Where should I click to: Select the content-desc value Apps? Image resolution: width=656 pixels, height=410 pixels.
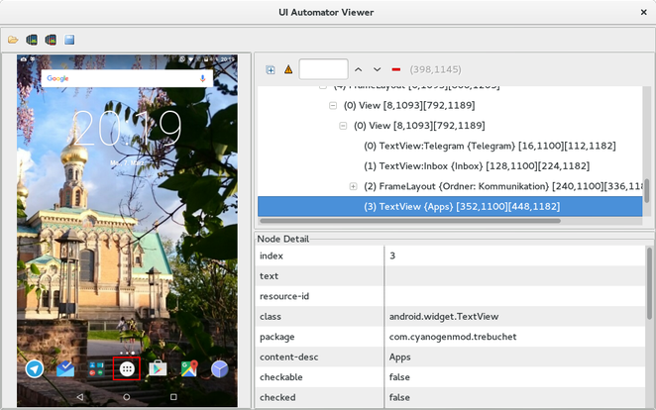(x=400, y=358)
